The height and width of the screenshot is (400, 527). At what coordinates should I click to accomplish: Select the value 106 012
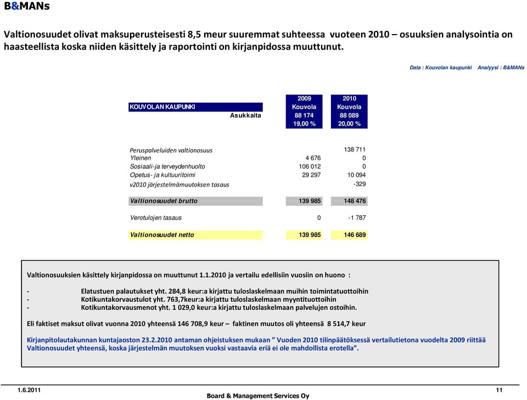pyautogui.click(x=310, y=166)
